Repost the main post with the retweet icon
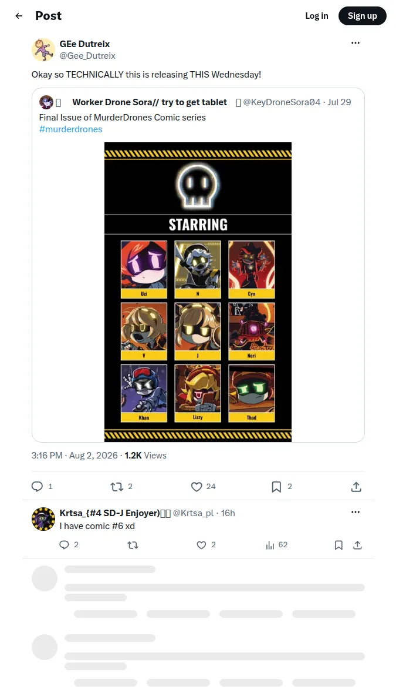The image size is (396, 696). (117, 487)
